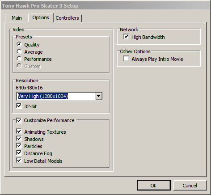Viewport: 211px width, 195px height.
Task: Turn off Particles option
Action: tap(19, 146)
